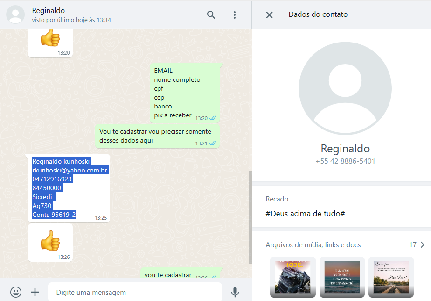Click the thumbs-up sticker sent at 13:26
431x301 pixels.
tap(50, 241)
